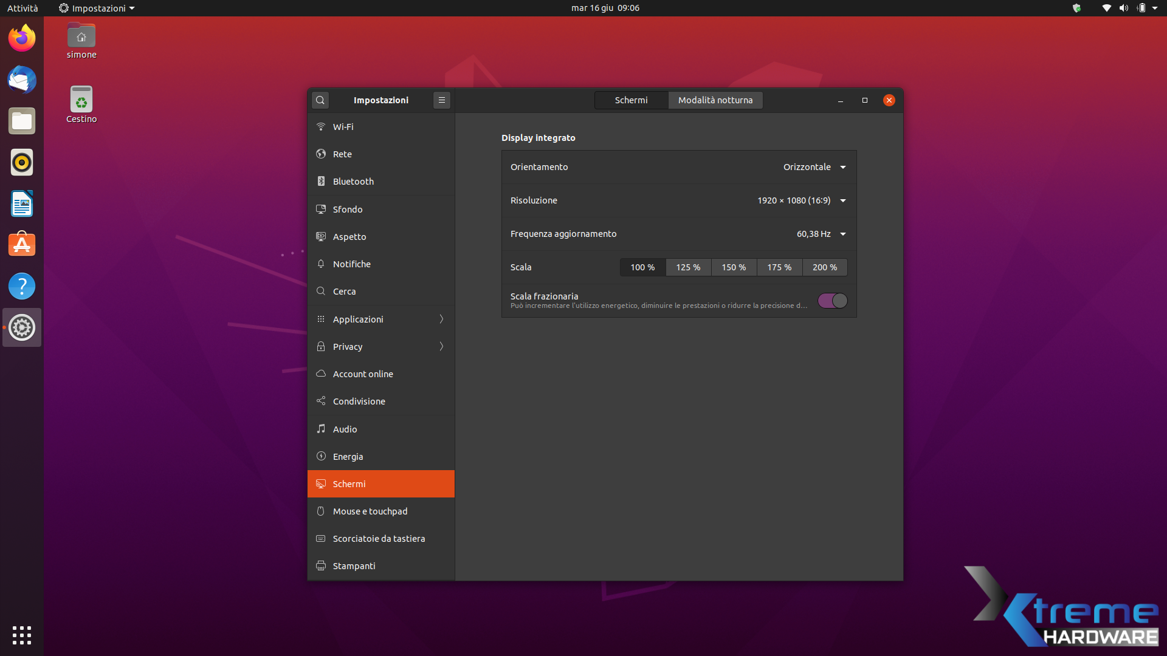Open the Impostazioni app menu in top bar

(x=97, y=8)
